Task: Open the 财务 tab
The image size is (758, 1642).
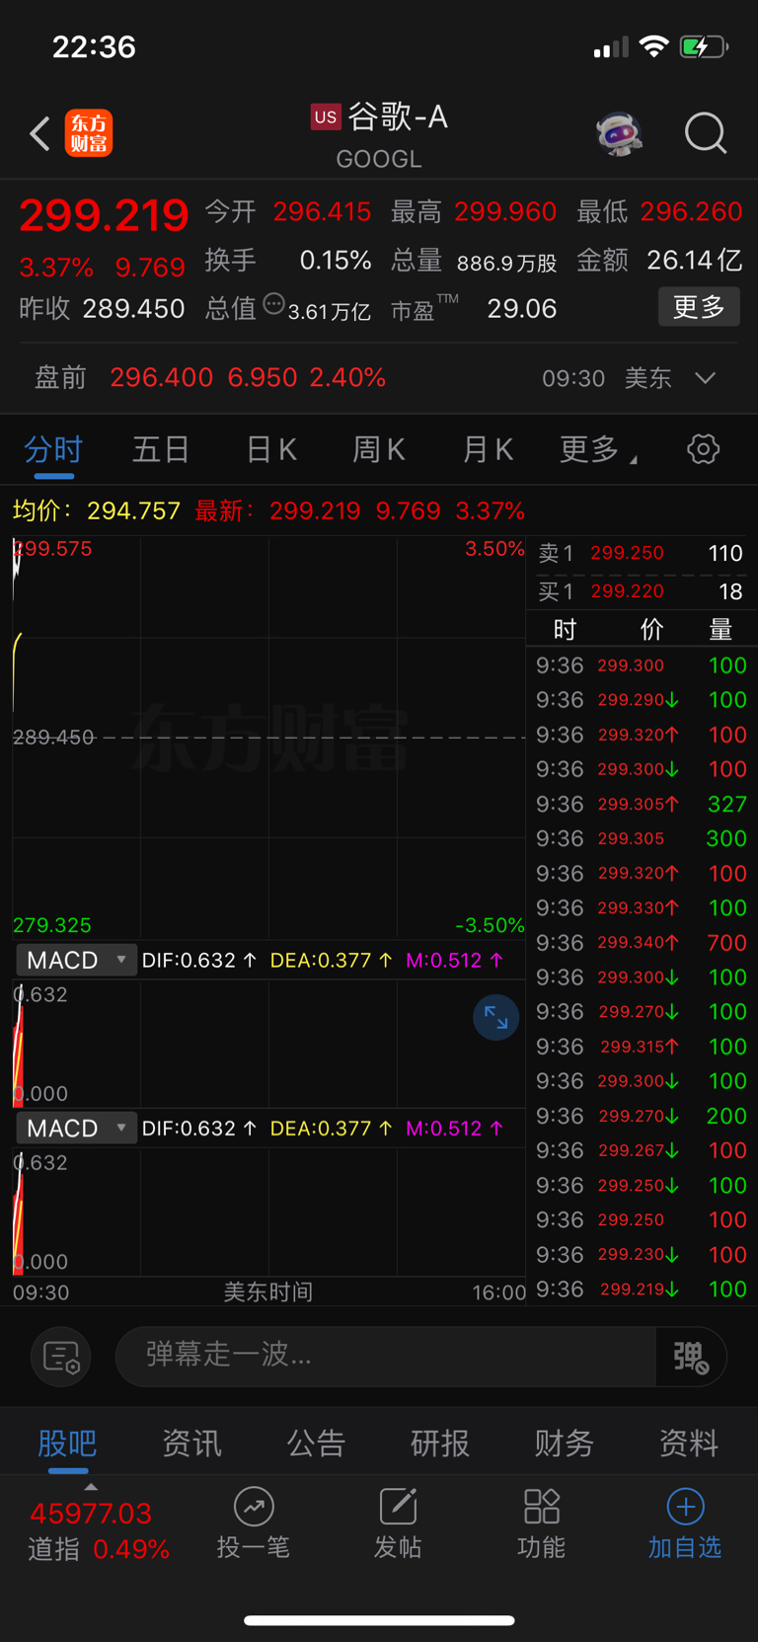Action: pyautogui.click(x=565, y=1444)
